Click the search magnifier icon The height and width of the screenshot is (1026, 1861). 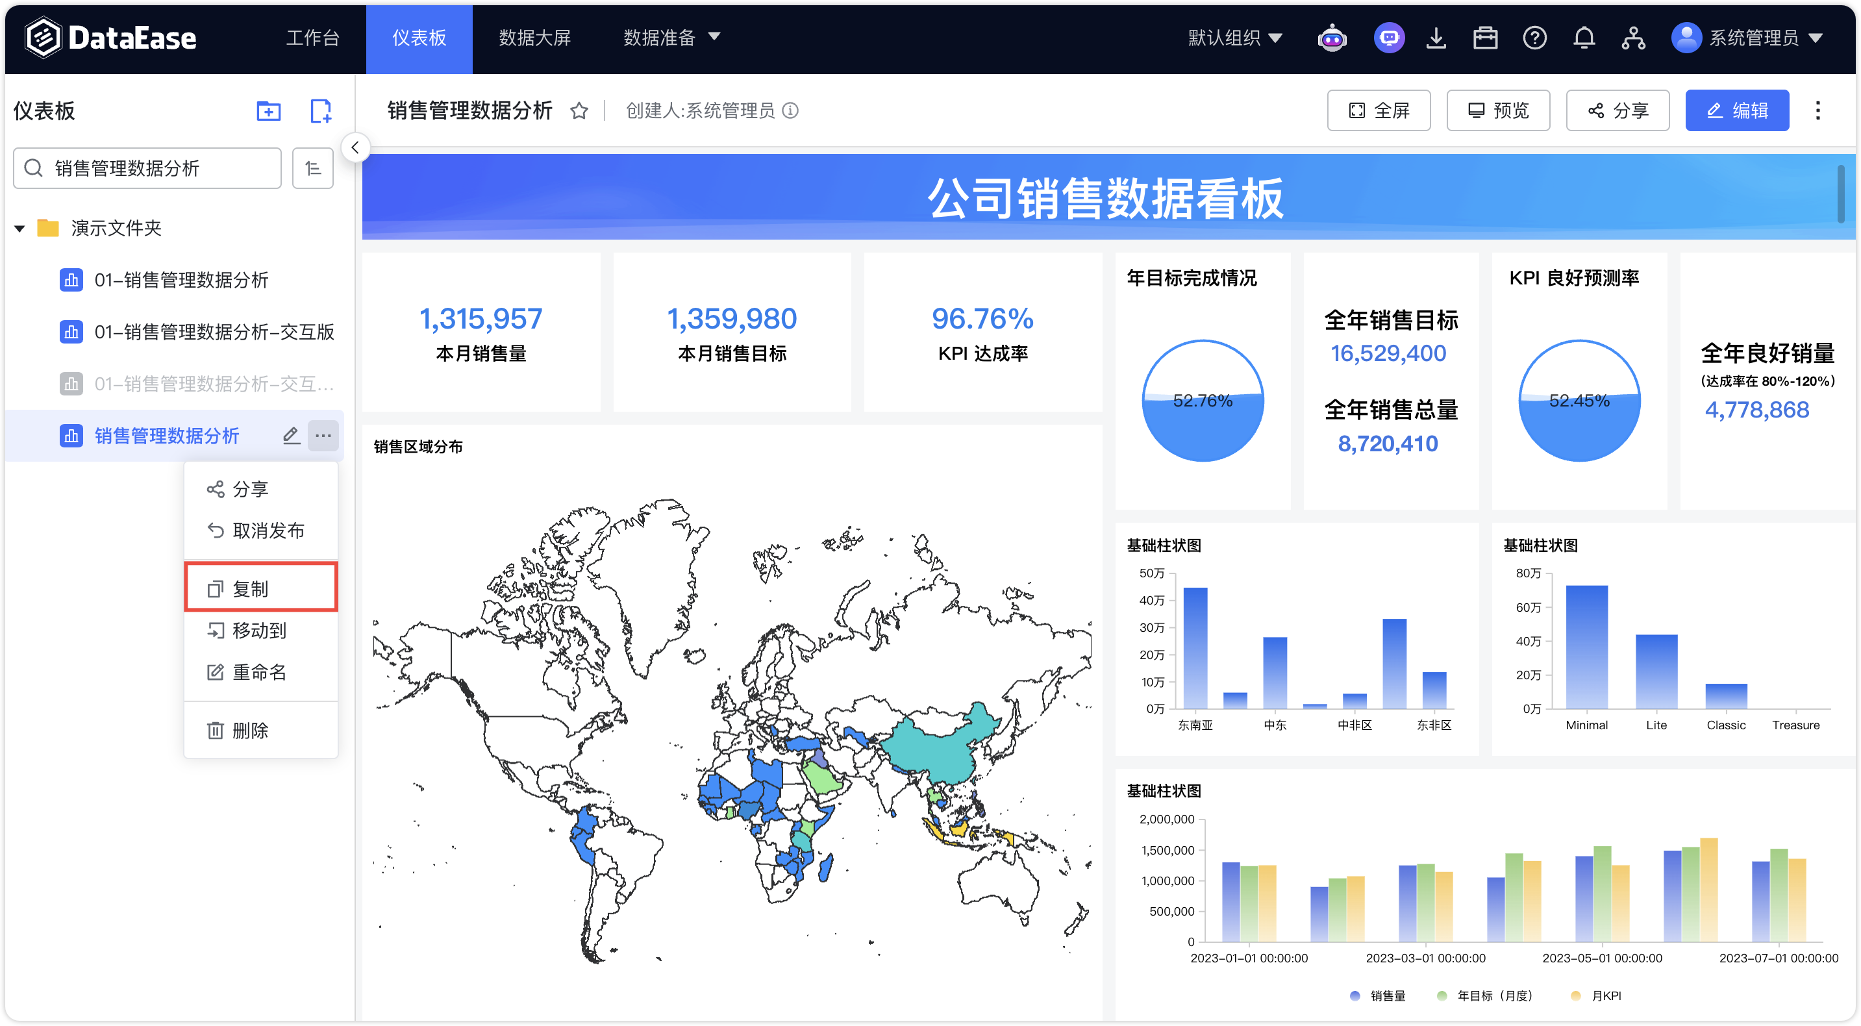pos(33,168)
